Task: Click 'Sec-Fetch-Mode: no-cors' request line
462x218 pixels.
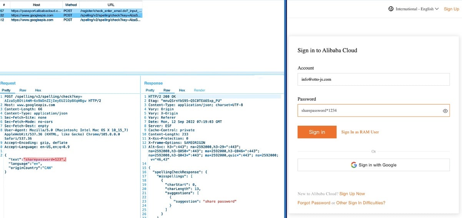Action: [x=28, y=121]
